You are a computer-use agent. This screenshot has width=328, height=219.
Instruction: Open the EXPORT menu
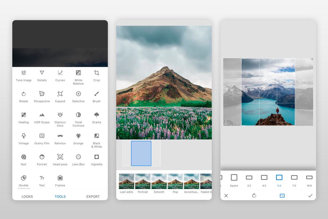(x=93, y=196)
